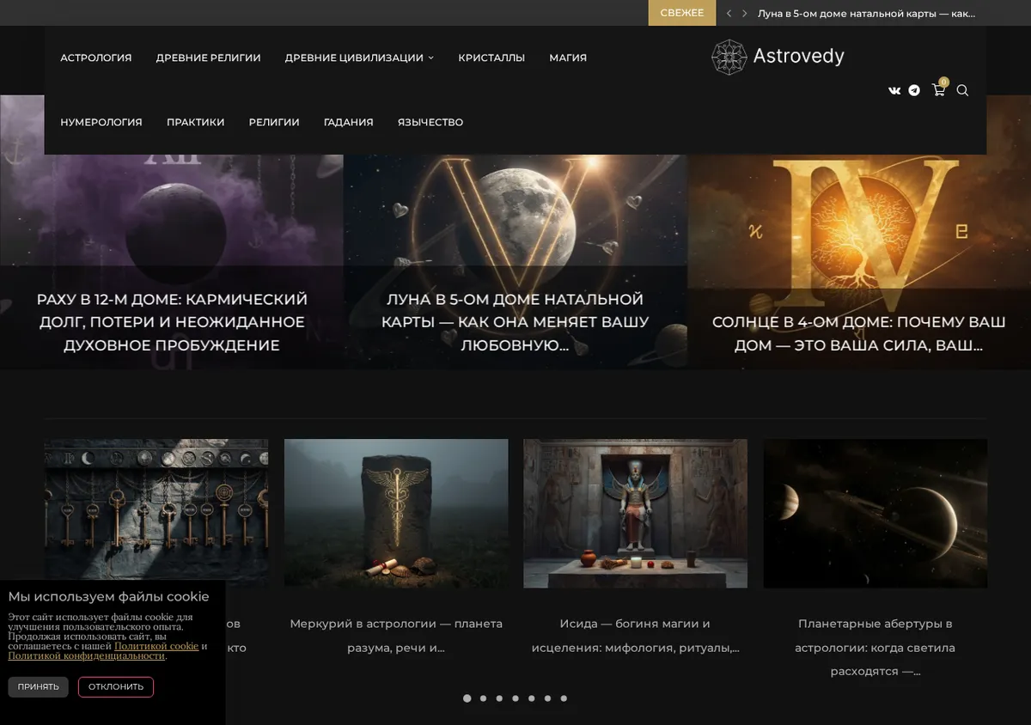Open the Политикой конфиденциальности link
Viewport: 1031px width, 725px height.
click(86, 655)
